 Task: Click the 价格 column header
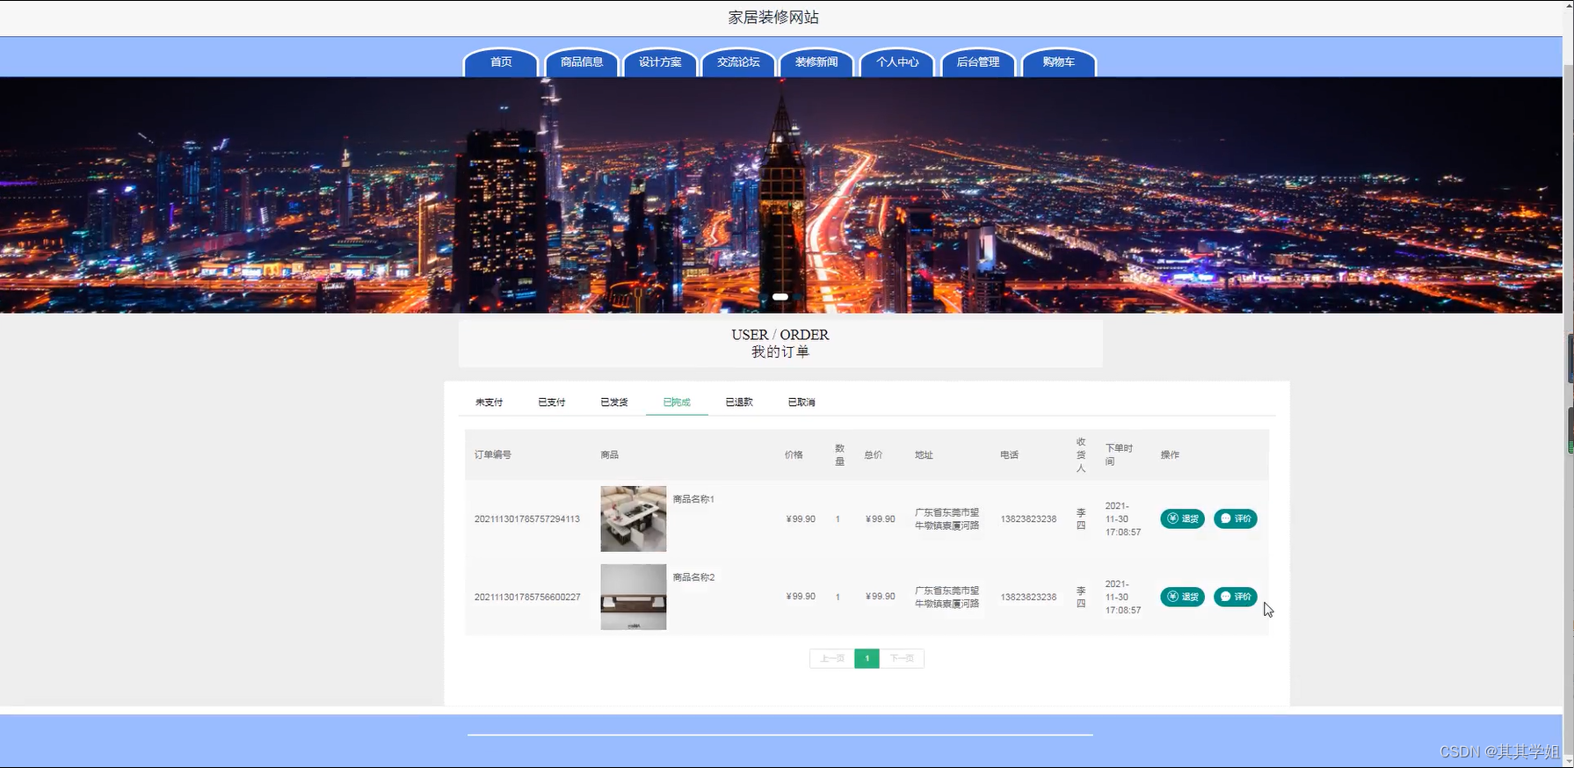[x=794, y=455]
